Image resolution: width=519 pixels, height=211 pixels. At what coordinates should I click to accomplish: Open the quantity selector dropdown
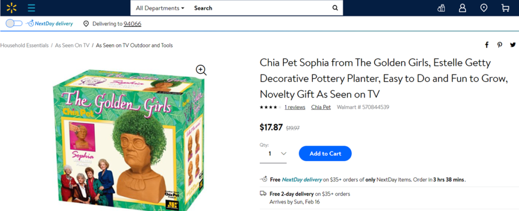pyautogui.click(x=273, y=154)
